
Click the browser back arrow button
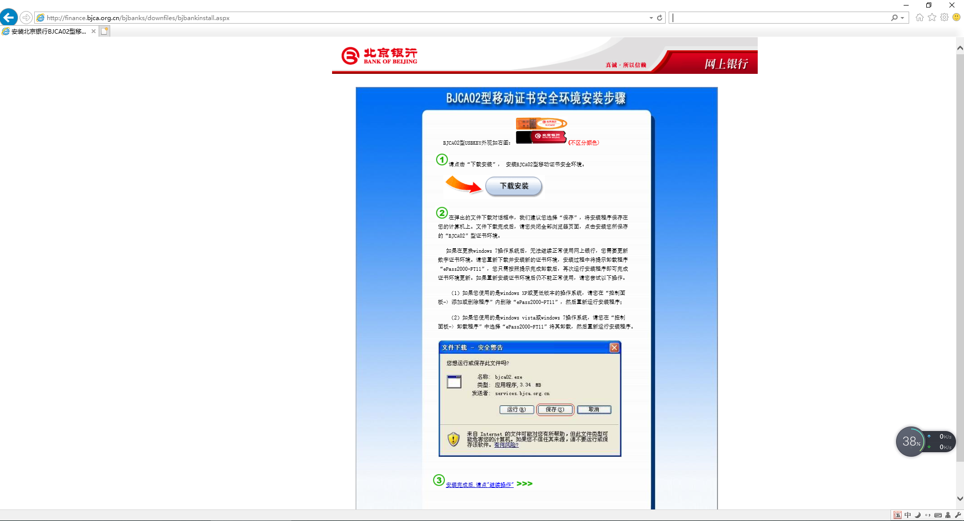pos(9,18)
